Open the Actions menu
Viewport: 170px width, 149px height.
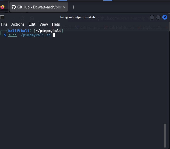pyautogui.click(x=18, y=24)
